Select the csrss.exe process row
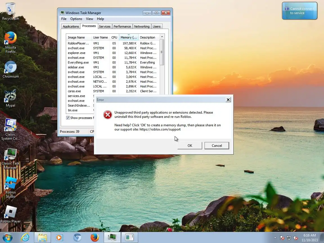 click(x=113, y=91)
